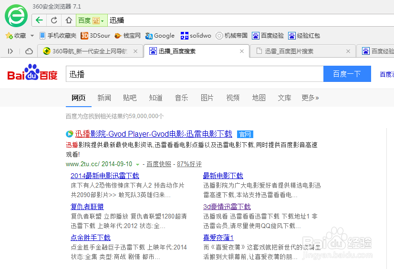Open 手机收藏夹 bookmark

coord(58,36)
